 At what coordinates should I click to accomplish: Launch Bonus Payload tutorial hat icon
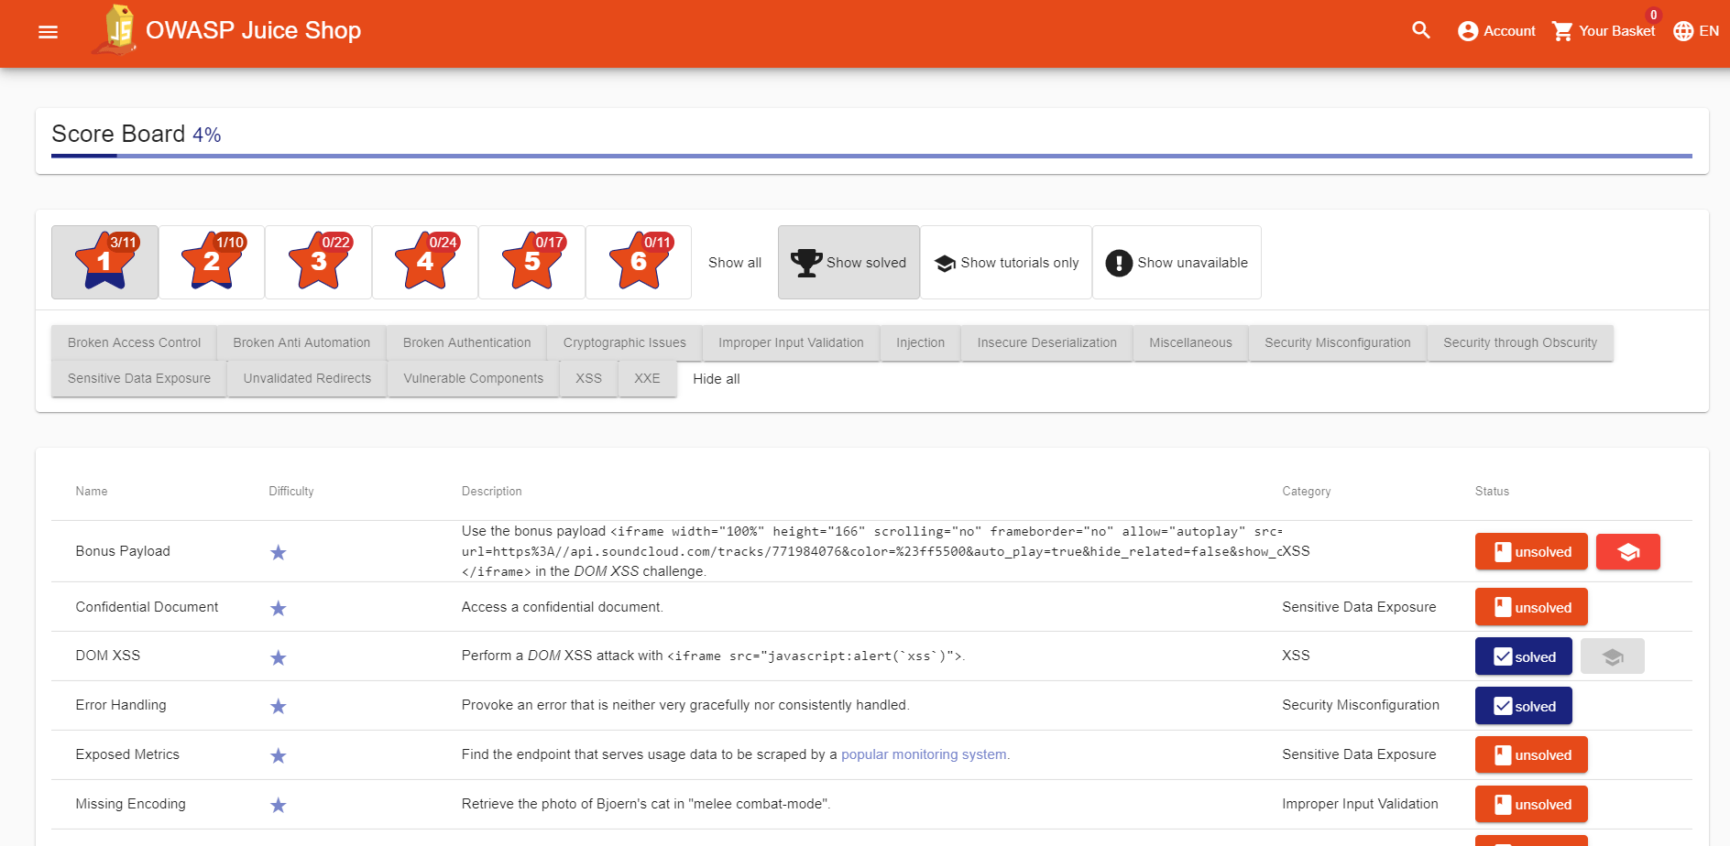pos(1628,552)
